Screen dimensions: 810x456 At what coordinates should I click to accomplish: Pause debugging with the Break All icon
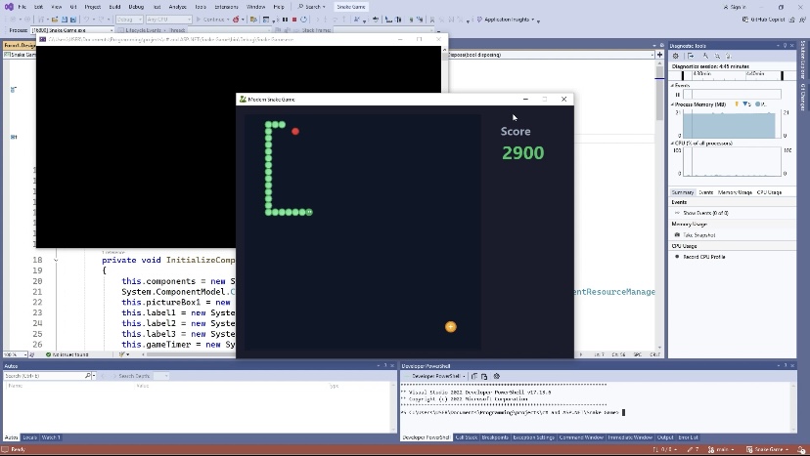[x=285, y=20]
